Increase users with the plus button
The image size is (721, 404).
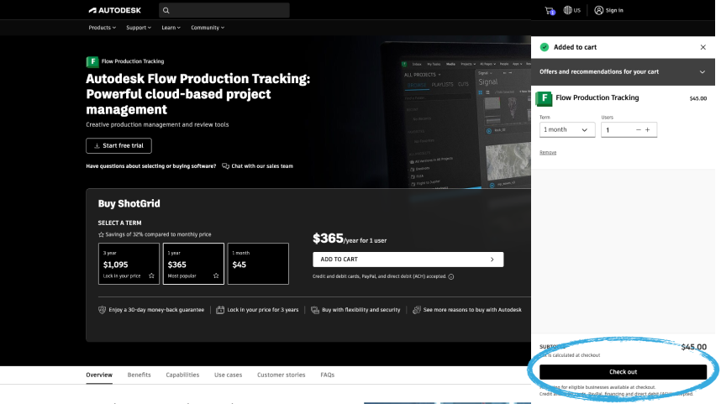[647, 130]
